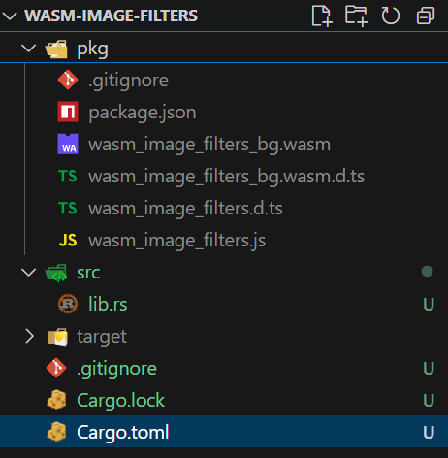Collapse all folders in Explorer

point(426,16)
